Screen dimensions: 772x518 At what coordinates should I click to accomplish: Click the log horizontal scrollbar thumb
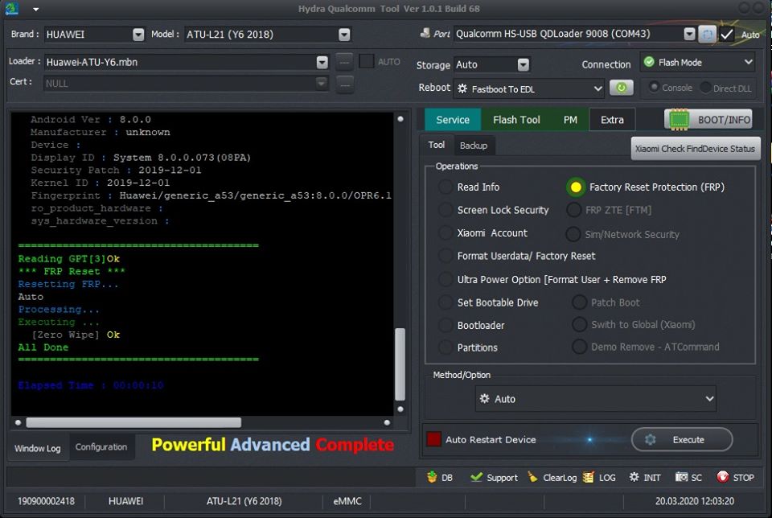[x=133, y=422]
